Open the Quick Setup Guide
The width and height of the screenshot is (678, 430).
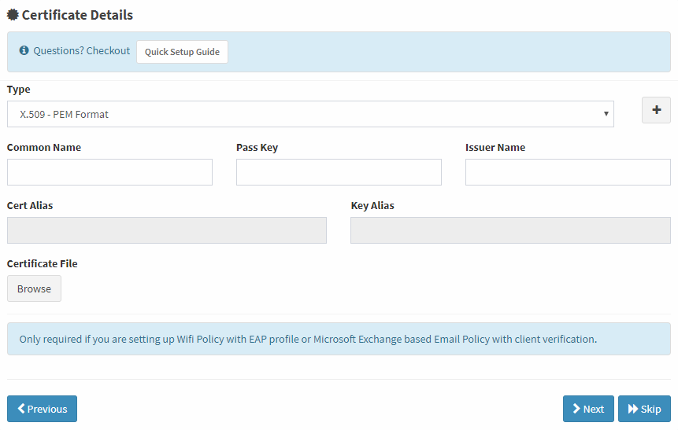click(182, 52)
